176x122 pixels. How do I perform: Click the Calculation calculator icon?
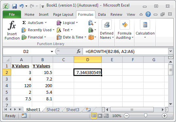click(x=145, y=25)
